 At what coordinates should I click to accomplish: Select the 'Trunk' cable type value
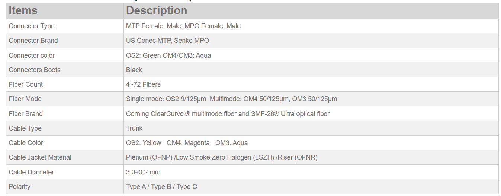[x=134, y=128]
